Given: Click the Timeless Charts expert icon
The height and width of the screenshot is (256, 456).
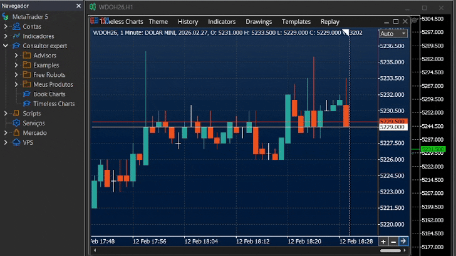Looking at the screenshot, I should pos(27,104).
